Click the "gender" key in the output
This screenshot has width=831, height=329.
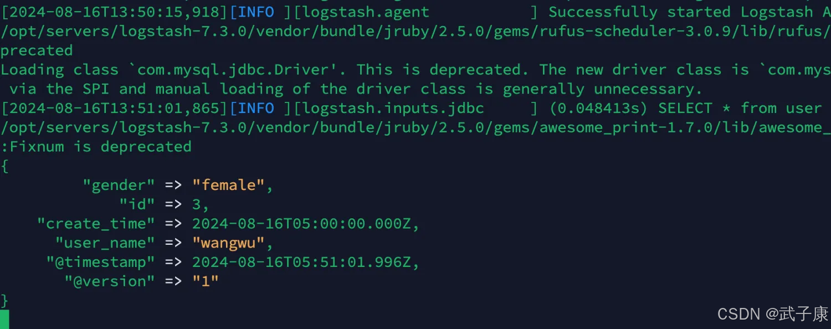[119, 185]
